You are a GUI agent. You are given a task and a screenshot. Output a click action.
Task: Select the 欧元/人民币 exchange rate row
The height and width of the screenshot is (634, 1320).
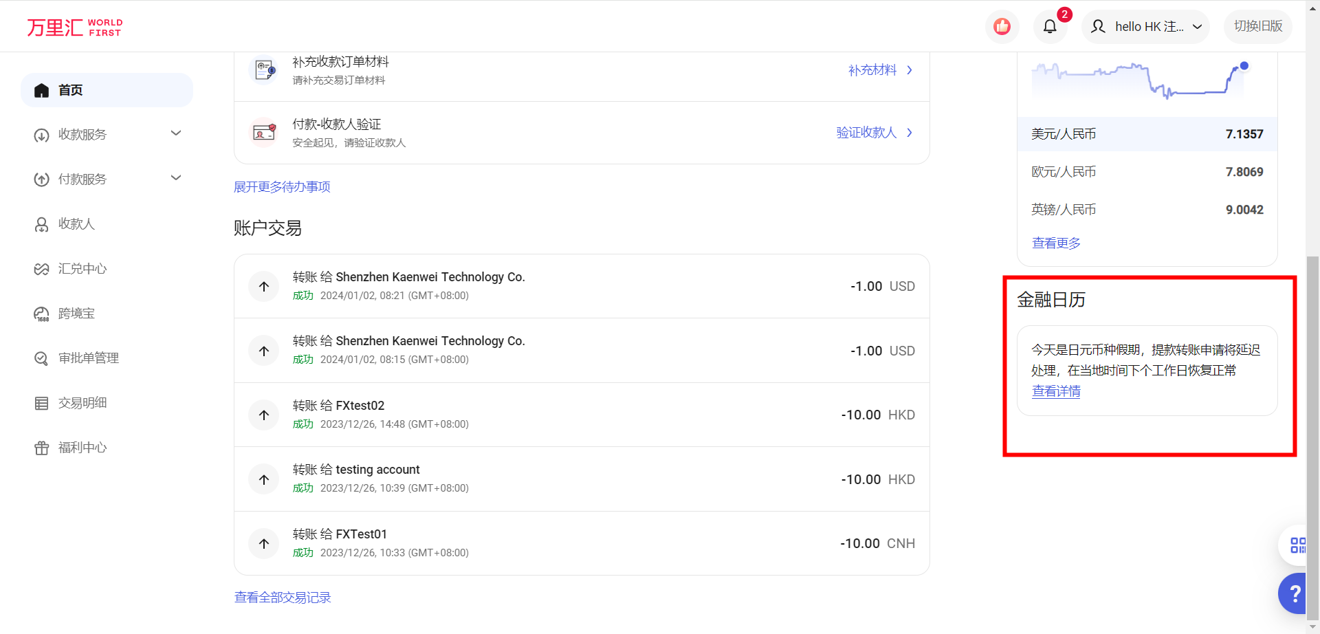tap(1147, 172)
